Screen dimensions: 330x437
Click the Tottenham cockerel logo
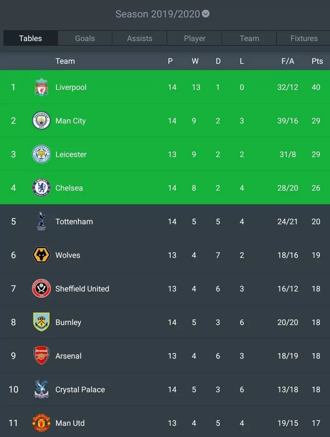41,221
